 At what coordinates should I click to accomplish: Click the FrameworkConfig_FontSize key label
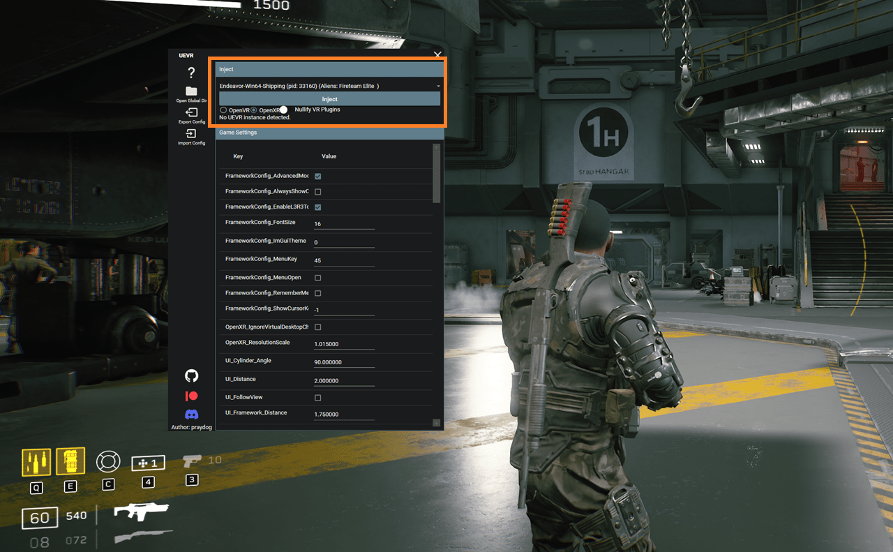(260, 223)
